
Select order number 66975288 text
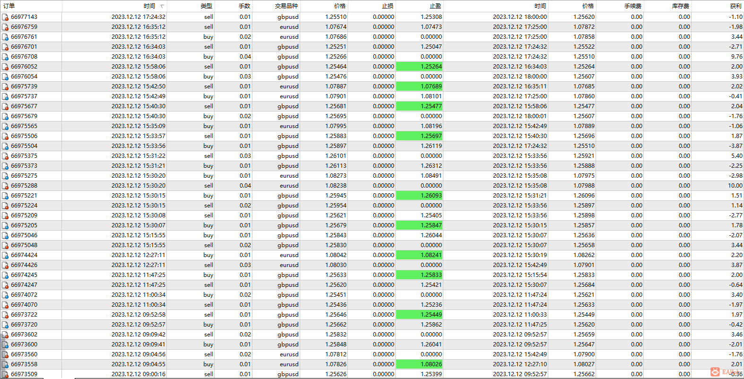(x=24, y=186)
